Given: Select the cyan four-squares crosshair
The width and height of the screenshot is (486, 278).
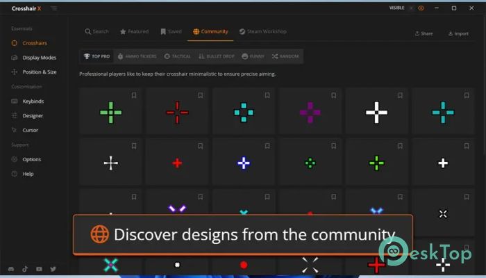Looking at the screenshot, I should point(244,113).
